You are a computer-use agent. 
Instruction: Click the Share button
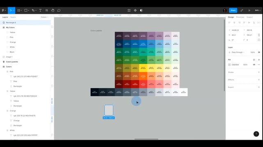tap(233, 10)
